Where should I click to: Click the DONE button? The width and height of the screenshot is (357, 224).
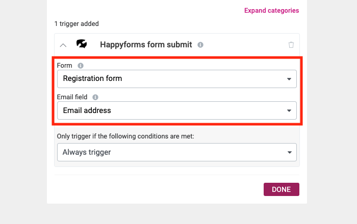tap(282, 189)
